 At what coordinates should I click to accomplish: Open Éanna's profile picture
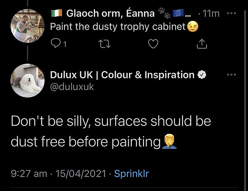27,26
